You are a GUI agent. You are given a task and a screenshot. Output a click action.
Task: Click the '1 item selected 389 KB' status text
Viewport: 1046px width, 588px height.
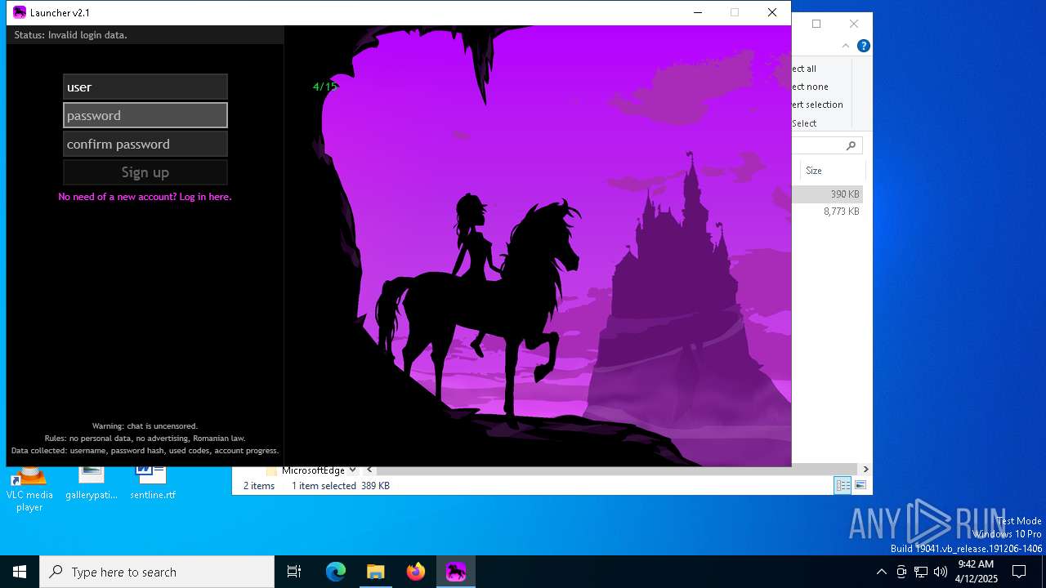[x=341, y=485]
